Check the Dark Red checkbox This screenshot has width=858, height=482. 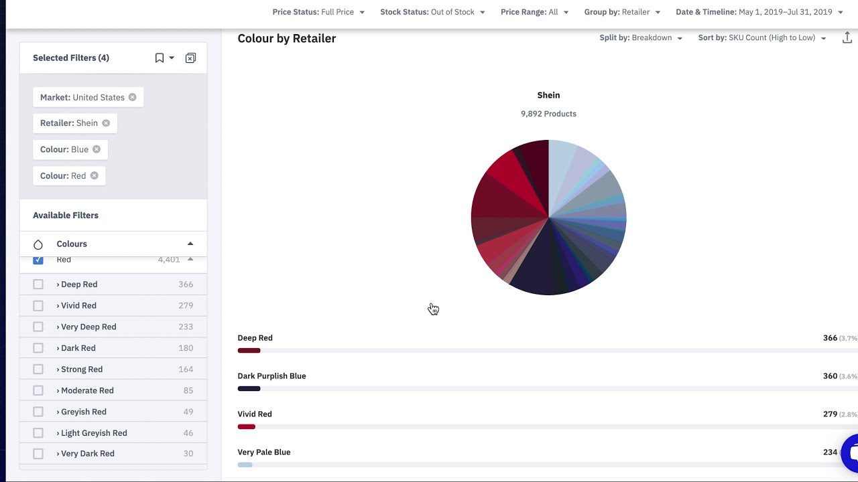tap(38, 348)
